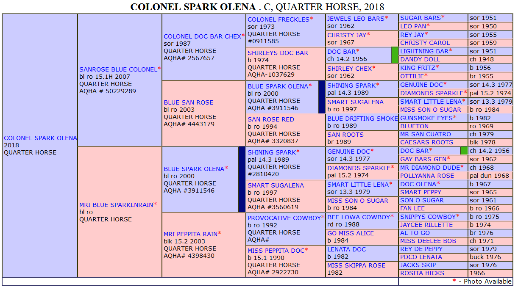The height and width of the screenshot is (287, 518).
Task: Click the LENATA DOC link
Action: tap(346, 249)
